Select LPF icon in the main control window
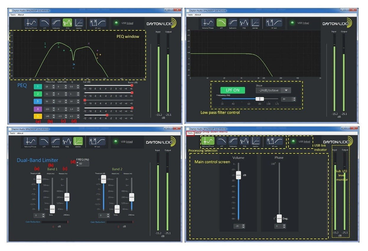Image resolution: width=368 pixels, height=251 pixels. 222,141
